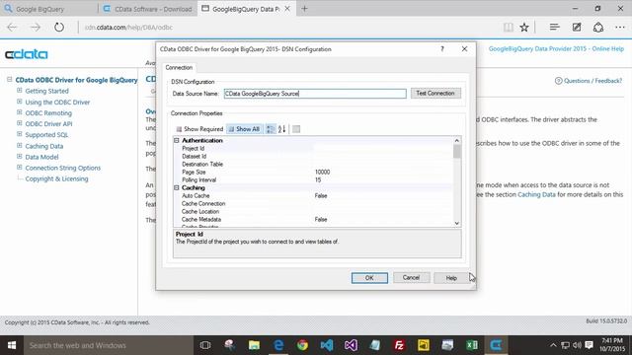Click the Test Connection button

[x=435, y=94]
